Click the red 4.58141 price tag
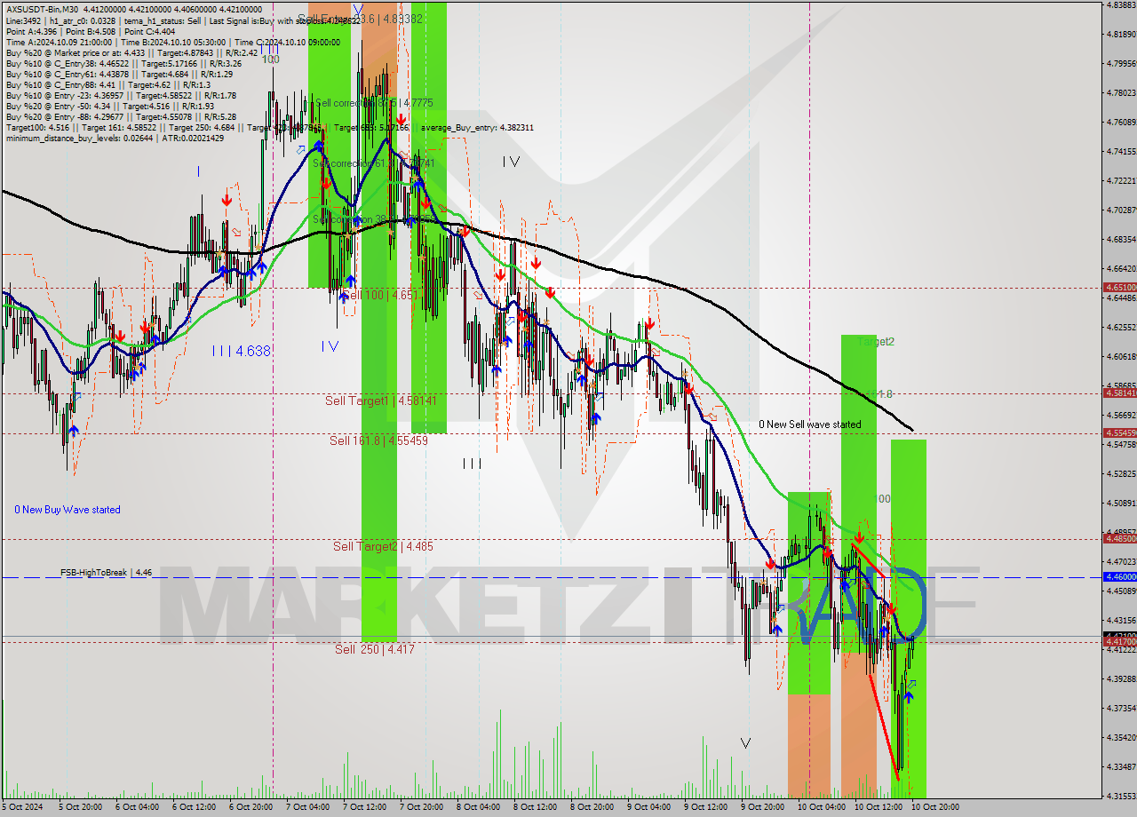 (x=1119, y=393)
